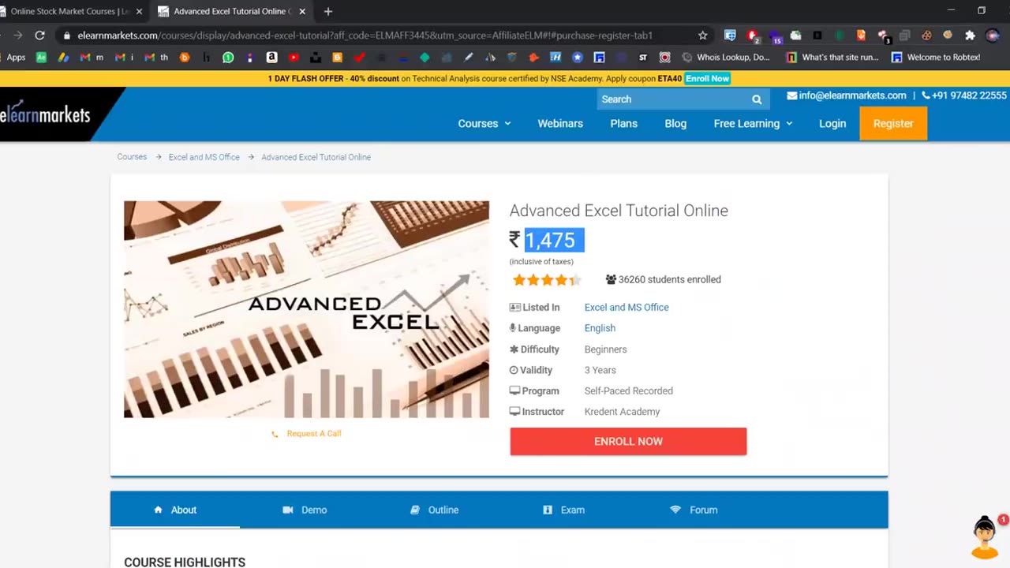Open Excel and MS Office listed-in link

(627, 308)
